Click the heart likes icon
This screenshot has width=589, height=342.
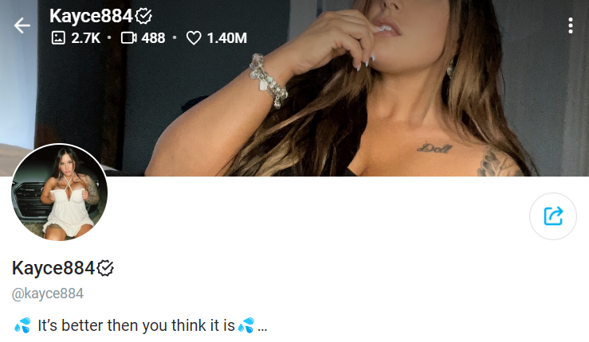[194, 38]
